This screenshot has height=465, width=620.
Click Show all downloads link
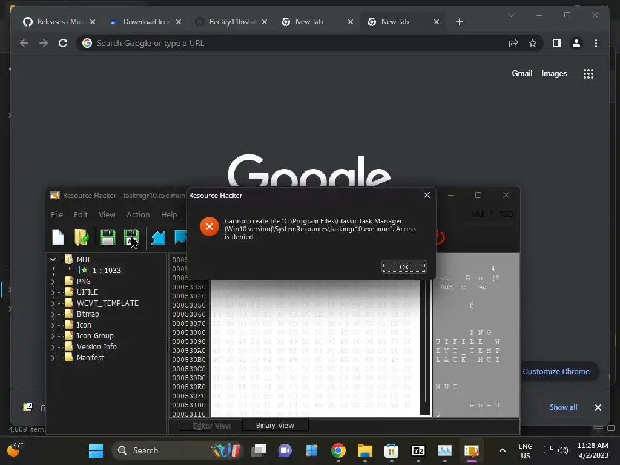[563, 407]
